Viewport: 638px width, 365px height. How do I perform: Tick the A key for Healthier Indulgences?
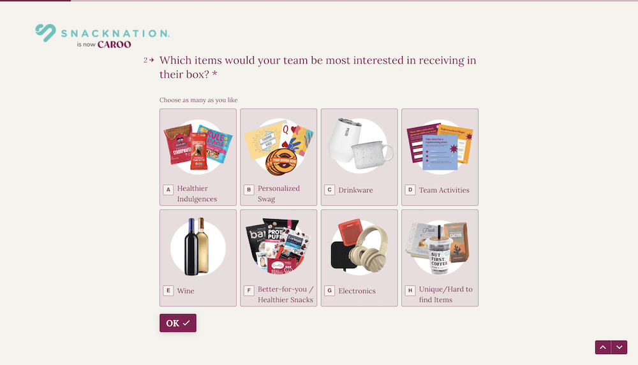[168, 189]
